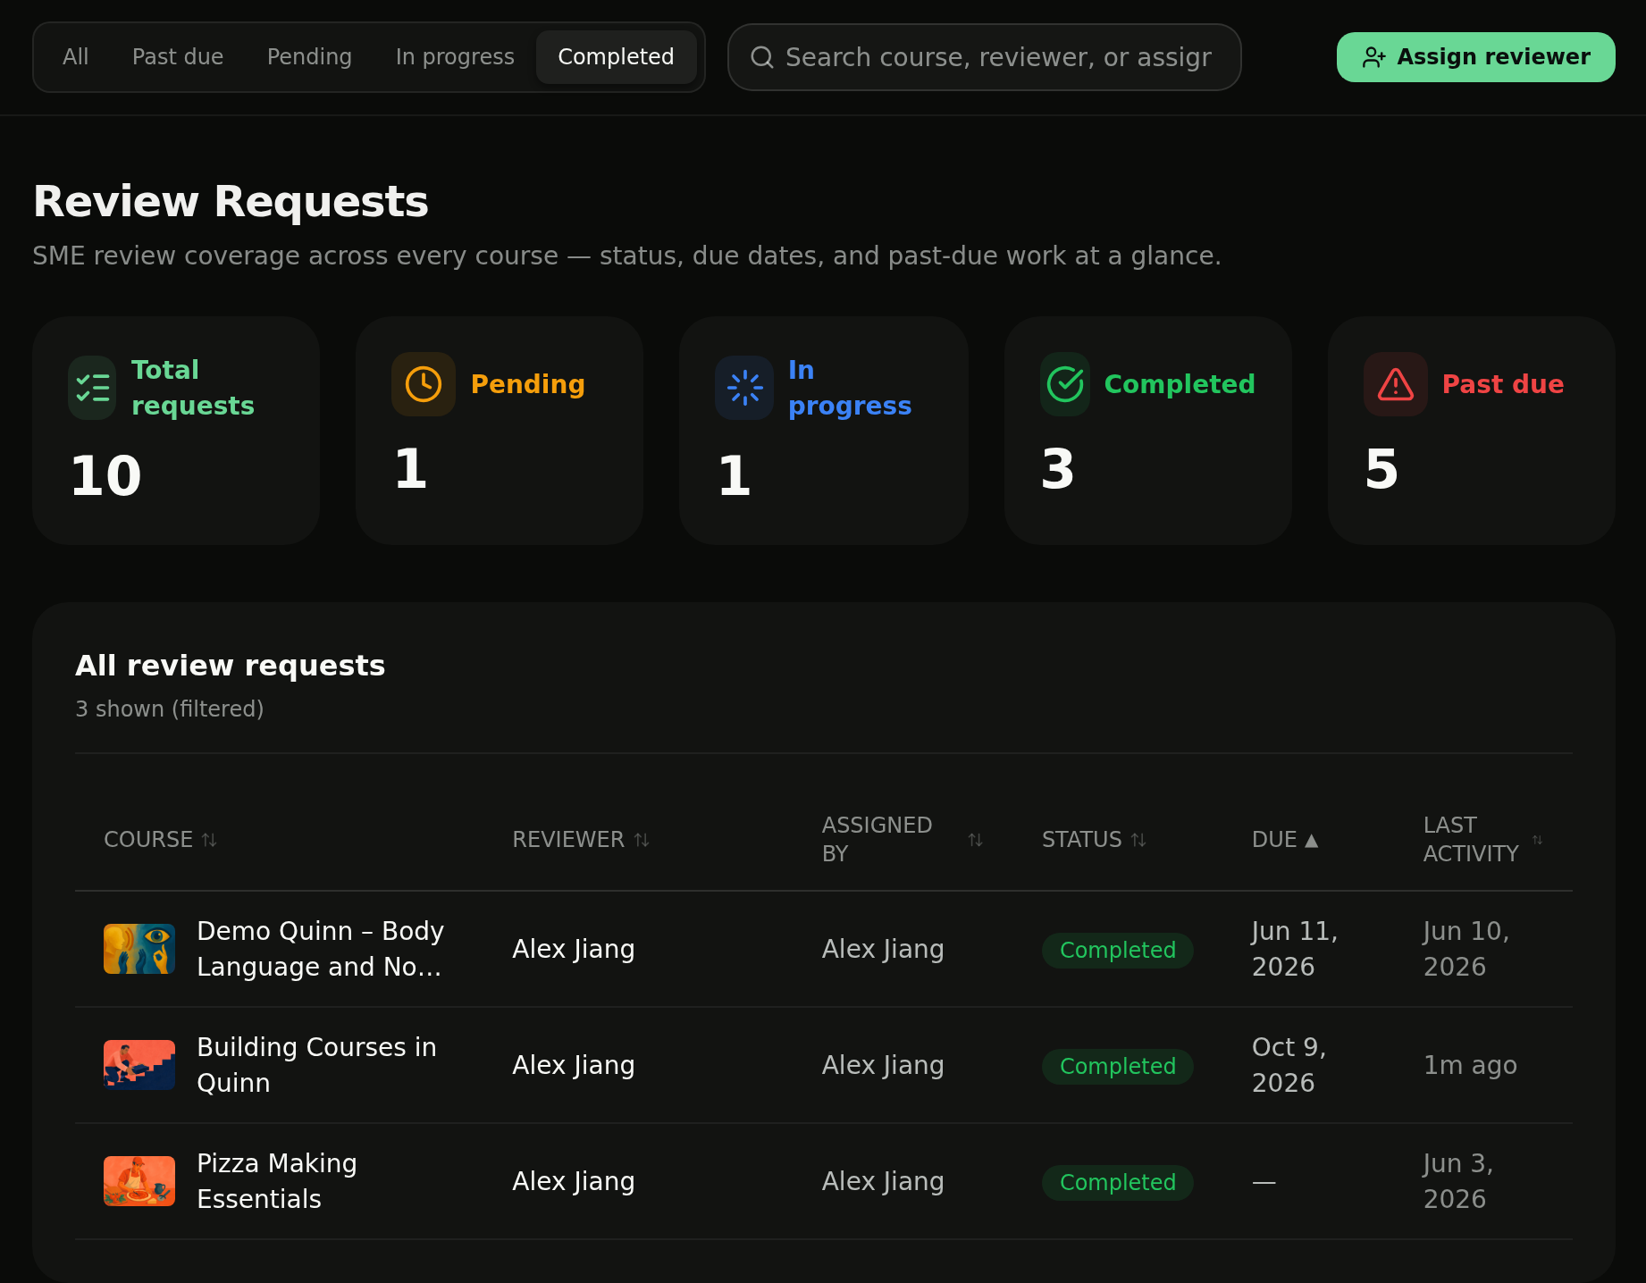The height and width of the screenshot is (1283, 1646).
Task: Click Demo Quinn – Body Language course title
Action: point(320,949)
